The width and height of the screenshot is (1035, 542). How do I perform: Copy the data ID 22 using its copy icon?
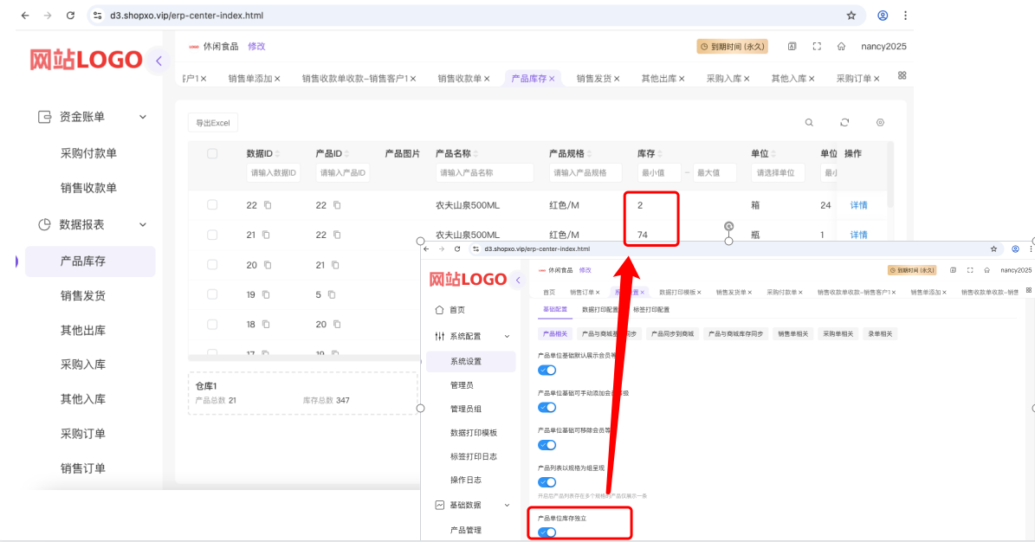[268, 205]
